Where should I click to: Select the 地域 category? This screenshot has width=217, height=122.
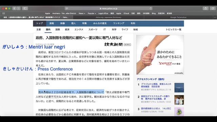pyautogui.click(x=135, y=29)
